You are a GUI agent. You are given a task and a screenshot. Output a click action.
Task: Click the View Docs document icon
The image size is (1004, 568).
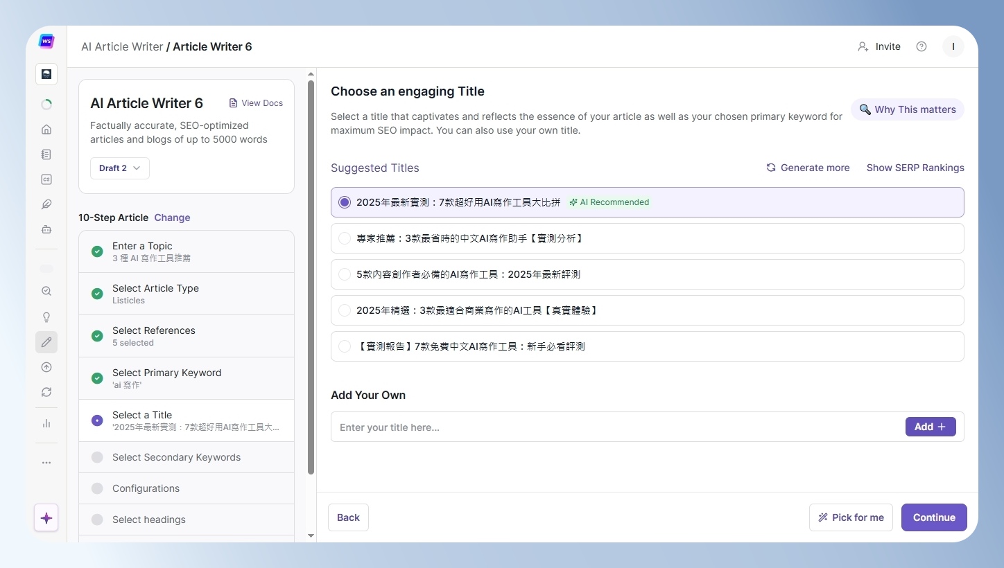tap(233, 103)
